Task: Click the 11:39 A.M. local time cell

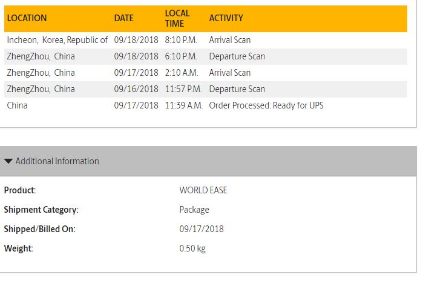Action: [x=184, y=105]
